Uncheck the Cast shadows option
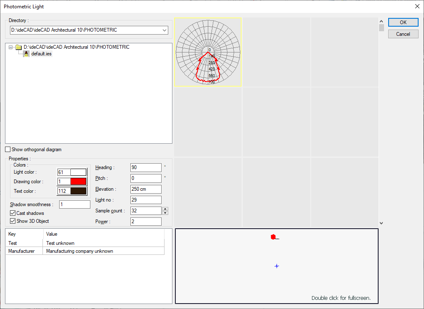Viewport: 424px width, 309px height. tap(13, 213)
